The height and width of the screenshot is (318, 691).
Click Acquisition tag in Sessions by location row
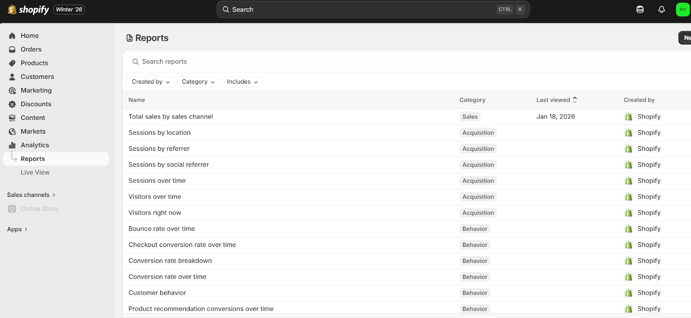pos(478,133)
